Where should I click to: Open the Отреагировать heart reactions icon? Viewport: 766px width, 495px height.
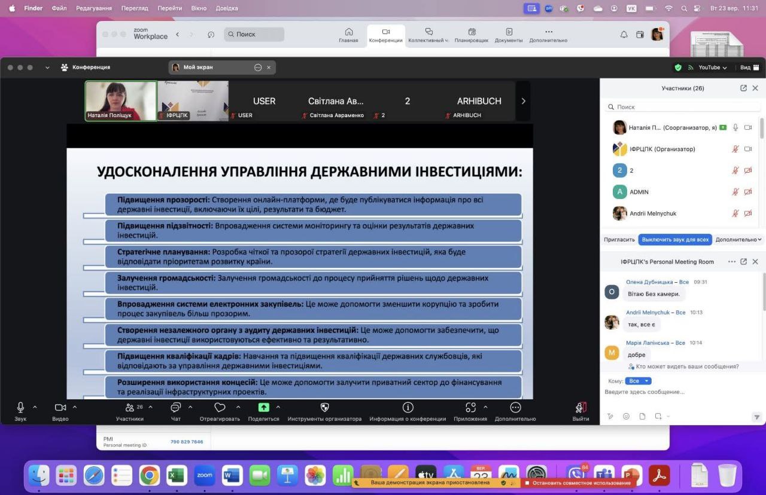[x=220, y=408]
